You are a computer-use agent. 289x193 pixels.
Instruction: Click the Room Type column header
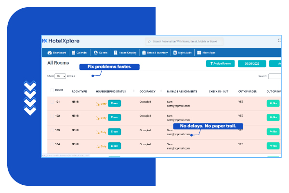click(79, 91)
